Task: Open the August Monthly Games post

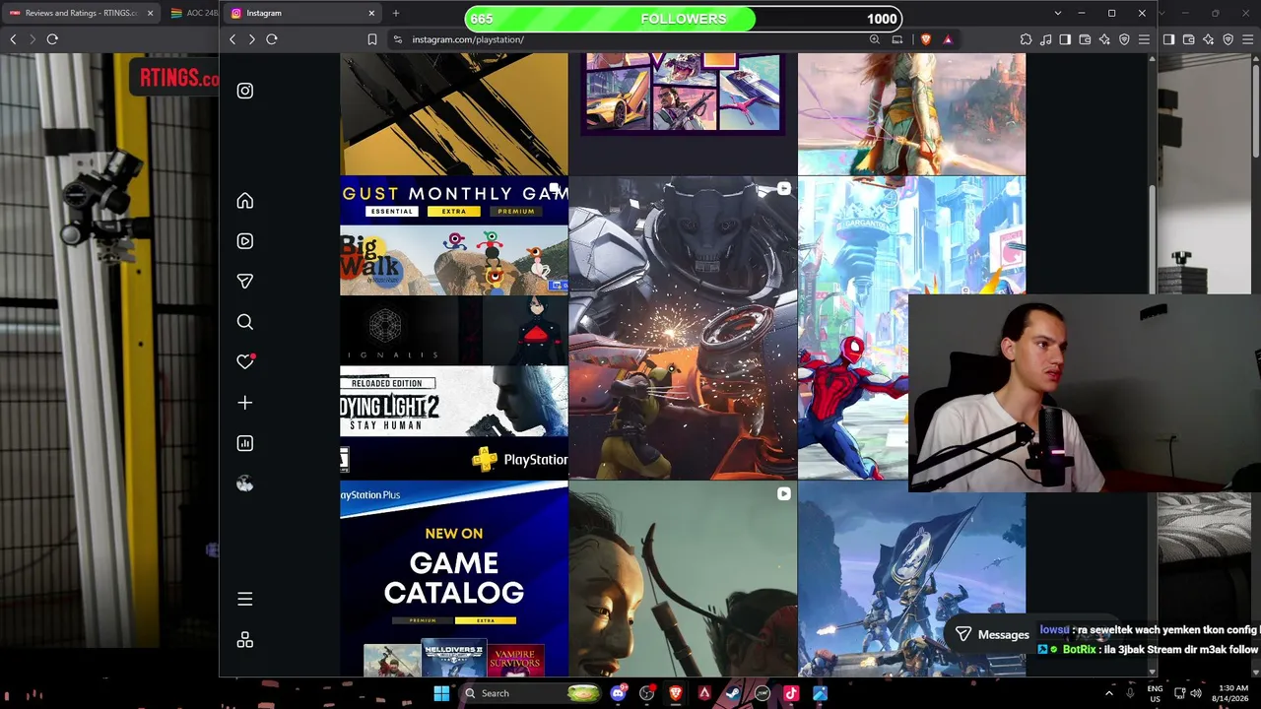Action: 454,328
